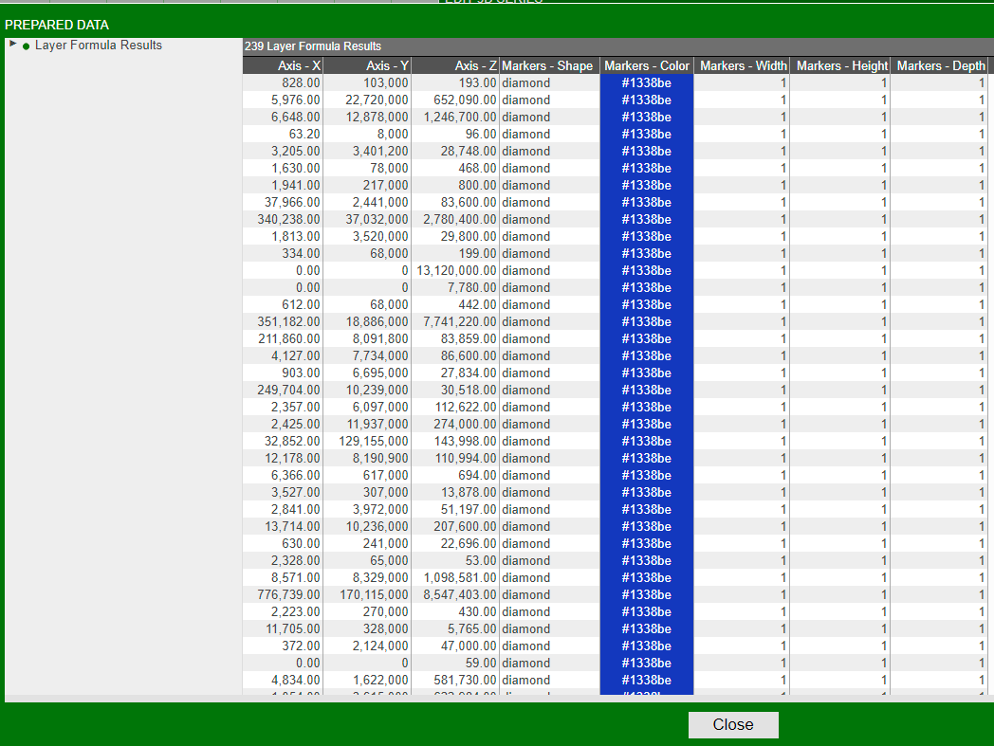Click the Axis - Z column header
This screenshot has width=994, height=746.
(x=455, y=65)
